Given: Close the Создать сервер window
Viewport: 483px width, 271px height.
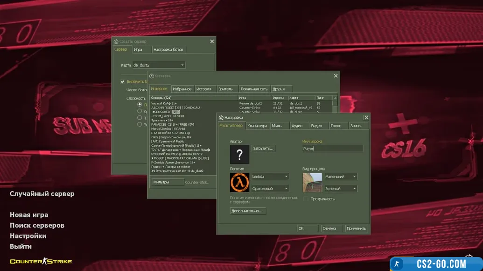Looking at the screenshot, I should point(212,41).
